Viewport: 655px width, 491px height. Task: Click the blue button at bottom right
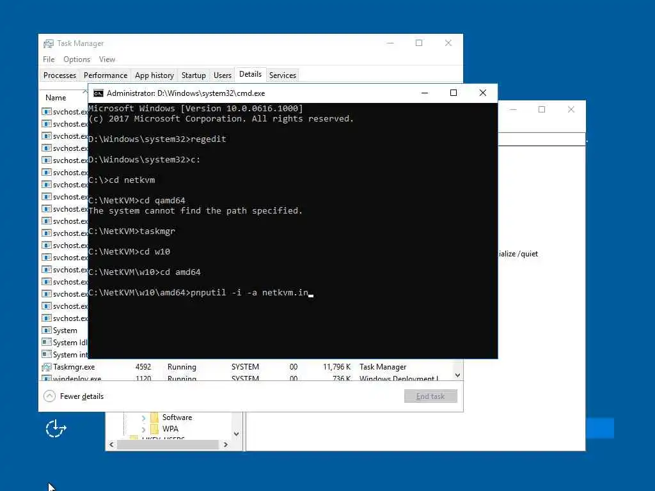coord(600,428)
